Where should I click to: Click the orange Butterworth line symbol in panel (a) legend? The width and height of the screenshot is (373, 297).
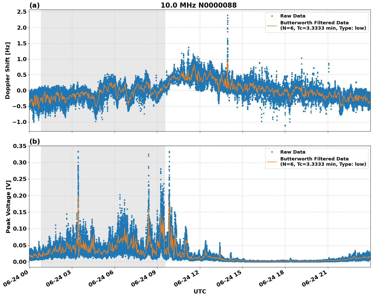coord(272,25)
